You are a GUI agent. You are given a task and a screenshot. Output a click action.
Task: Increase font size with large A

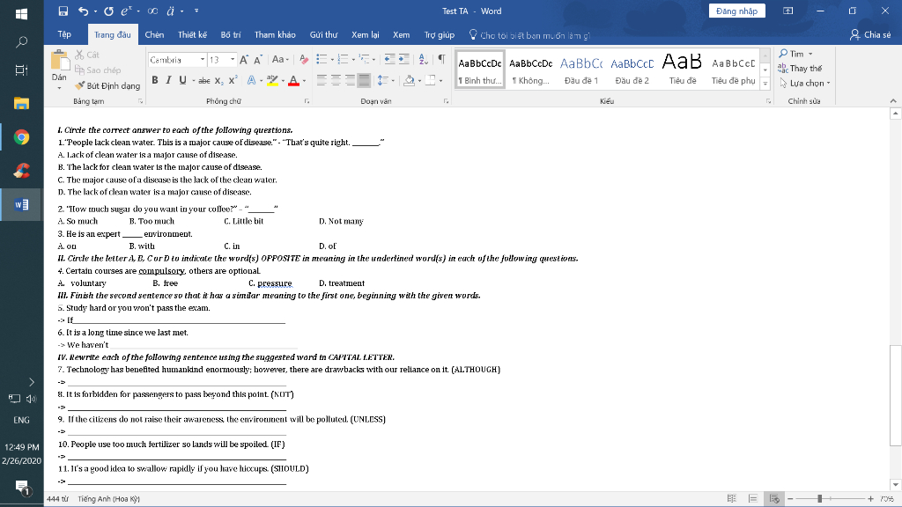[x=244, y=60]
